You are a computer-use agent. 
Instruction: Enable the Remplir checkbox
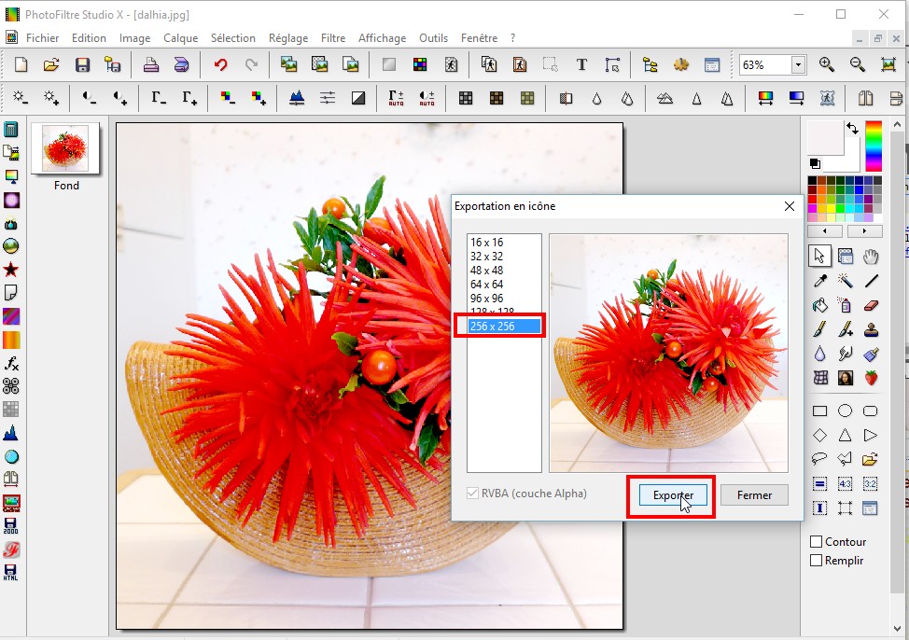(x=817, y=561)
